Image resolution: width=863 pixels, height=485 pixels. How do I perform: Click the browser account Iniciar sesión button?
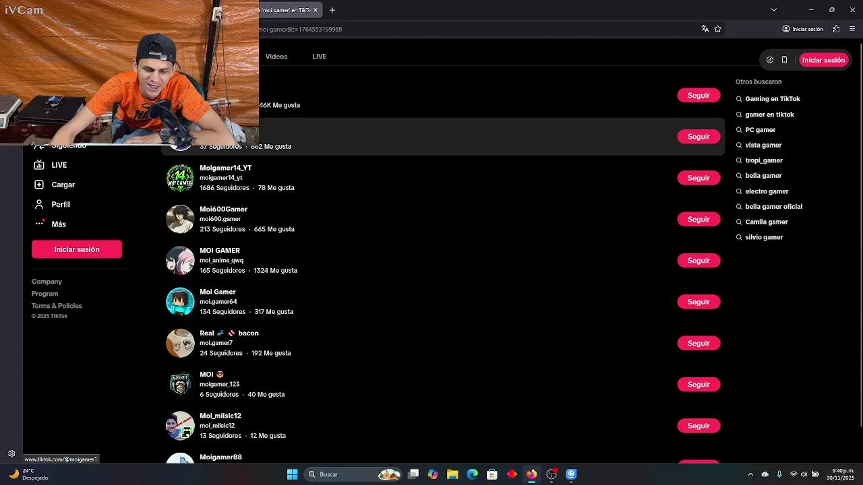pyautogui.click(x=803, y=29)
